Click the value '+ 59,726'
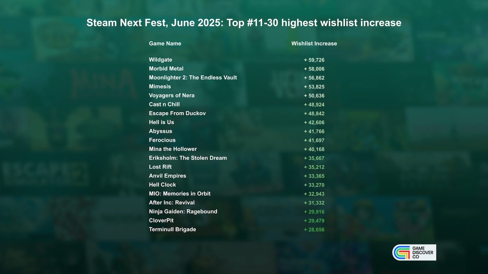The width and height of the screenshot is (488, 274). tap(314, 60)
